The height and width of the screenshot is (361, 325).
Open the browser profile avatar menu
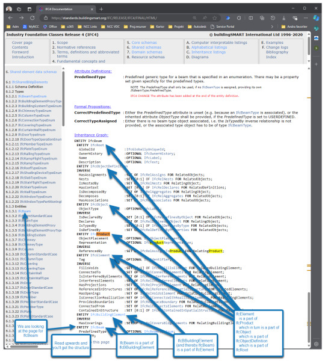(9, 9)
